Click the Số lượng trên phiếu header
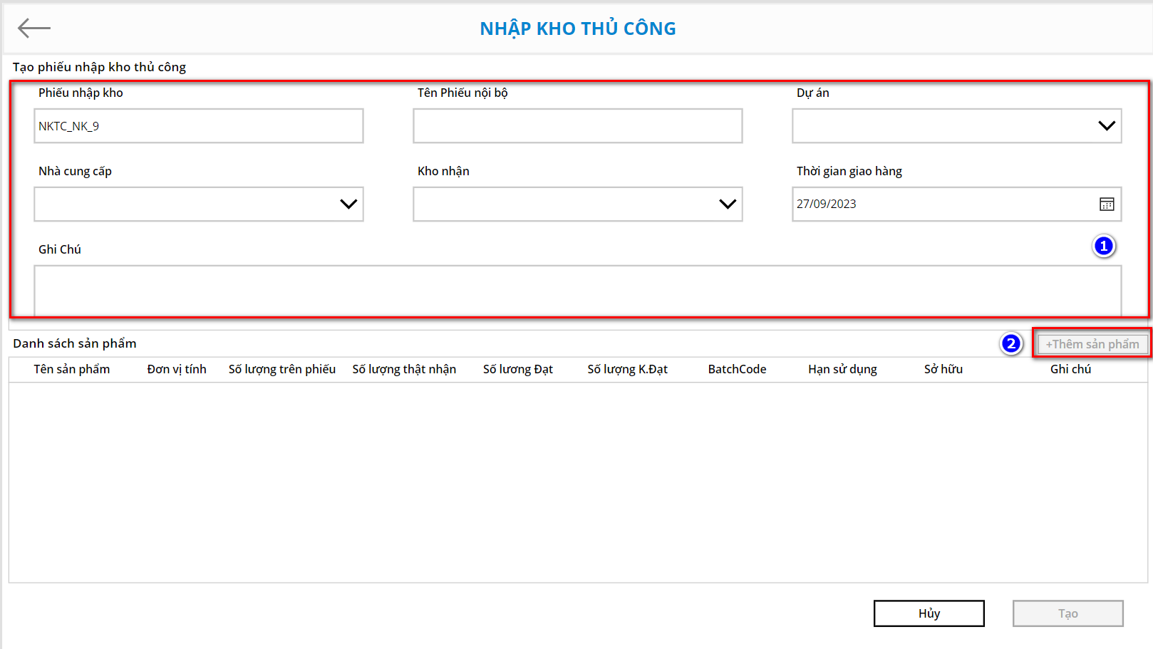Screen dimensions: 1153x649 (x=282, y=369)
